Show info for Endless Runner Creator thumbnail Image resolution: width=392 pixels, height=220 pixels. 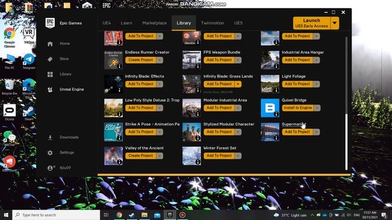click(119, 66)
